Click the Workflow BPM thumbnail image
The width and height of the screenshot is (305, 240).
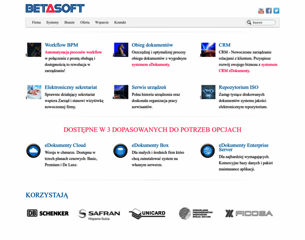click(x=34, y=50)
